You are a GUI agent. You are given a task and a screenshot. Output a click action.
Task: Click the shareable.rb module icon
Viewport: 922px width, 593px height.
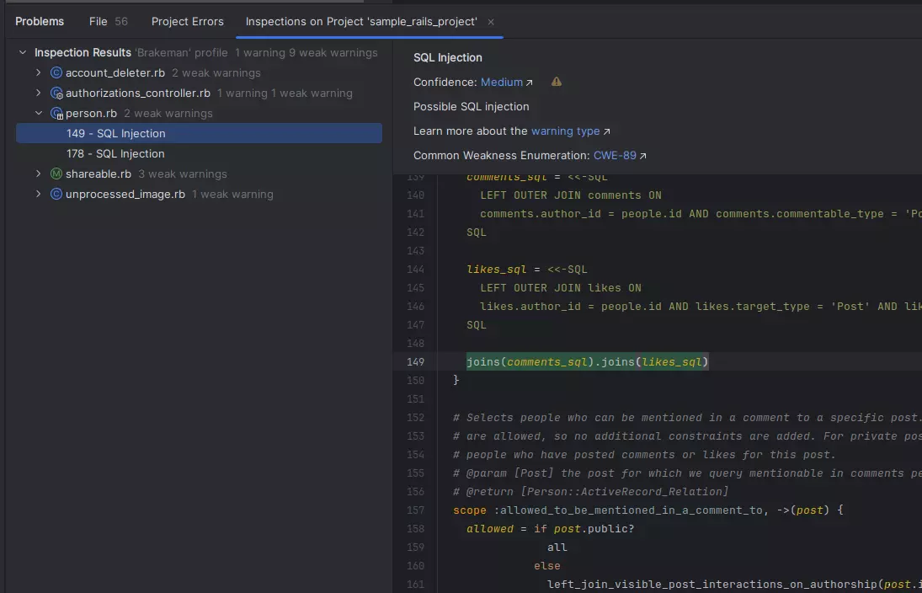[x=56, y=174]
